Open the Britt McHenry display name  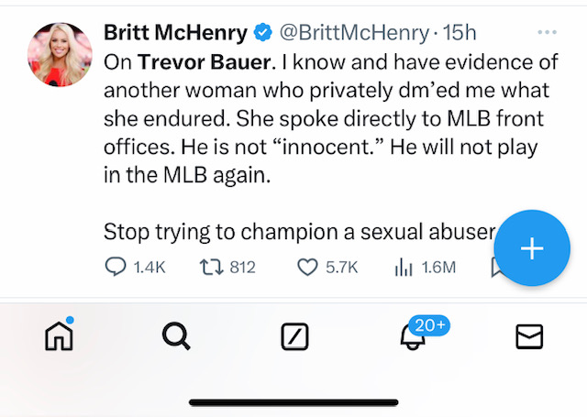click(x=175, y=34)
